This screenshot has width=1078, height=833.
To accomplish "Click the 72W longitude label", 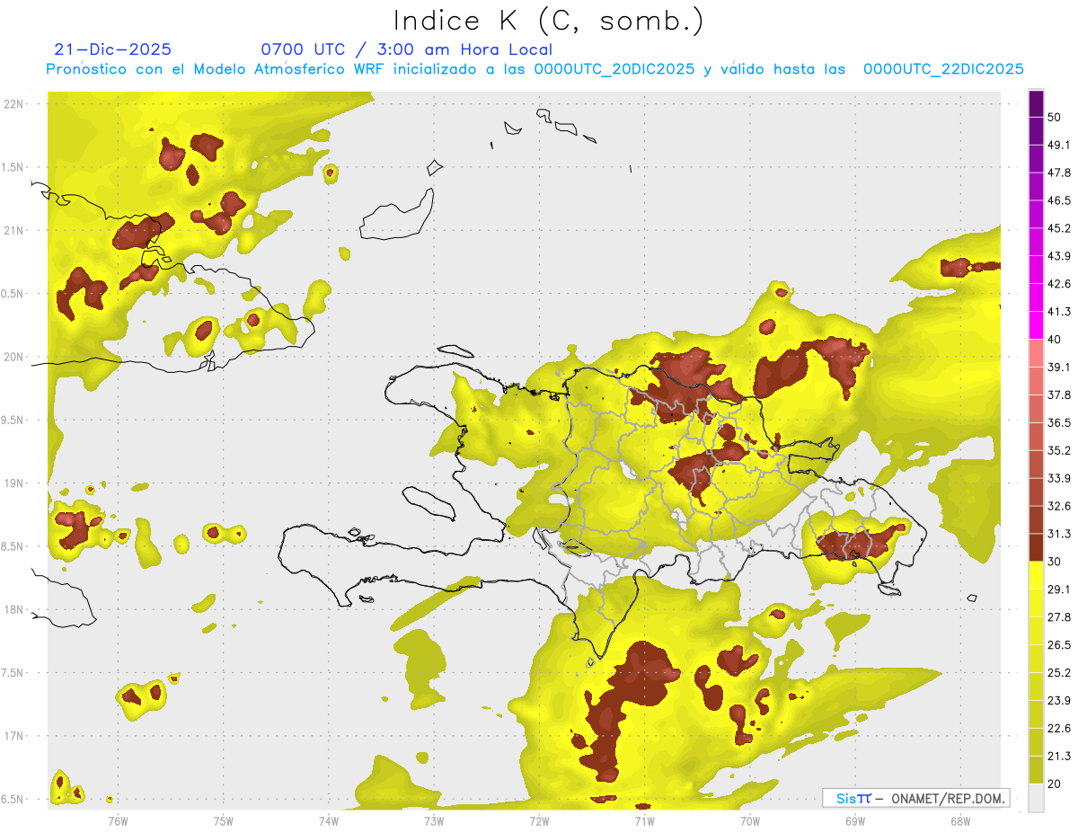I will point(539,820).
